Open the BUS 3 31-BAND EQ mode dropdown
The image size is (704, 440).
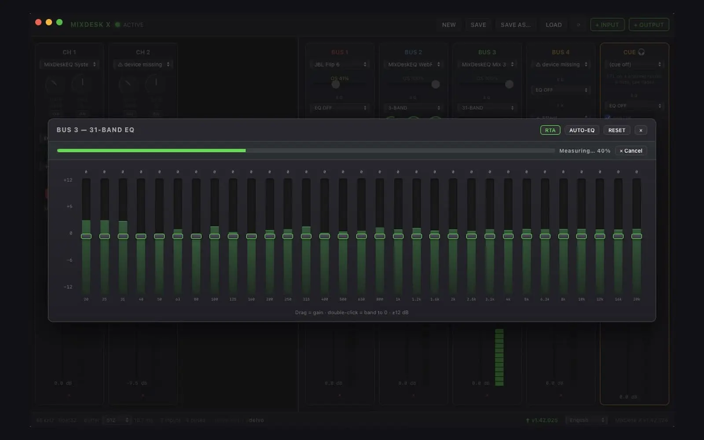click(487, 108)
